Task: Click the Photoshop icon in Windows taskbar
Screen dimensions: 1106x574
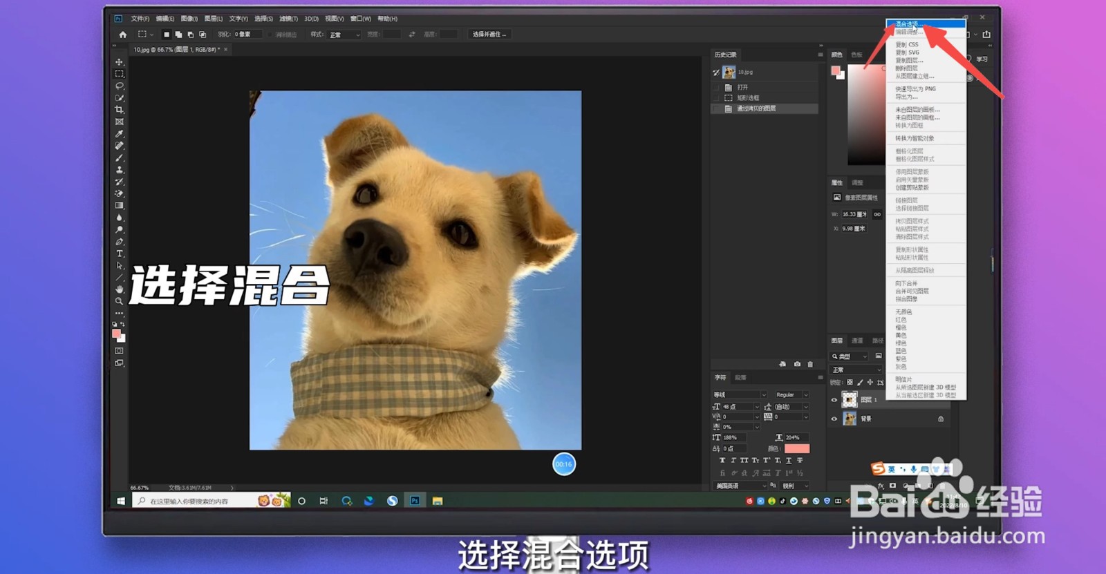Action: click(415, 501)
